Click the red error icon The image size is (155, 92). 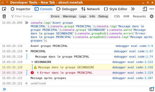(x=32, y=73)
